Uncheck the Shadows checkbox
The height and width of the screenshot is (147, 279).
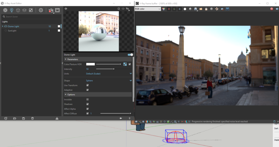[87, 104]
